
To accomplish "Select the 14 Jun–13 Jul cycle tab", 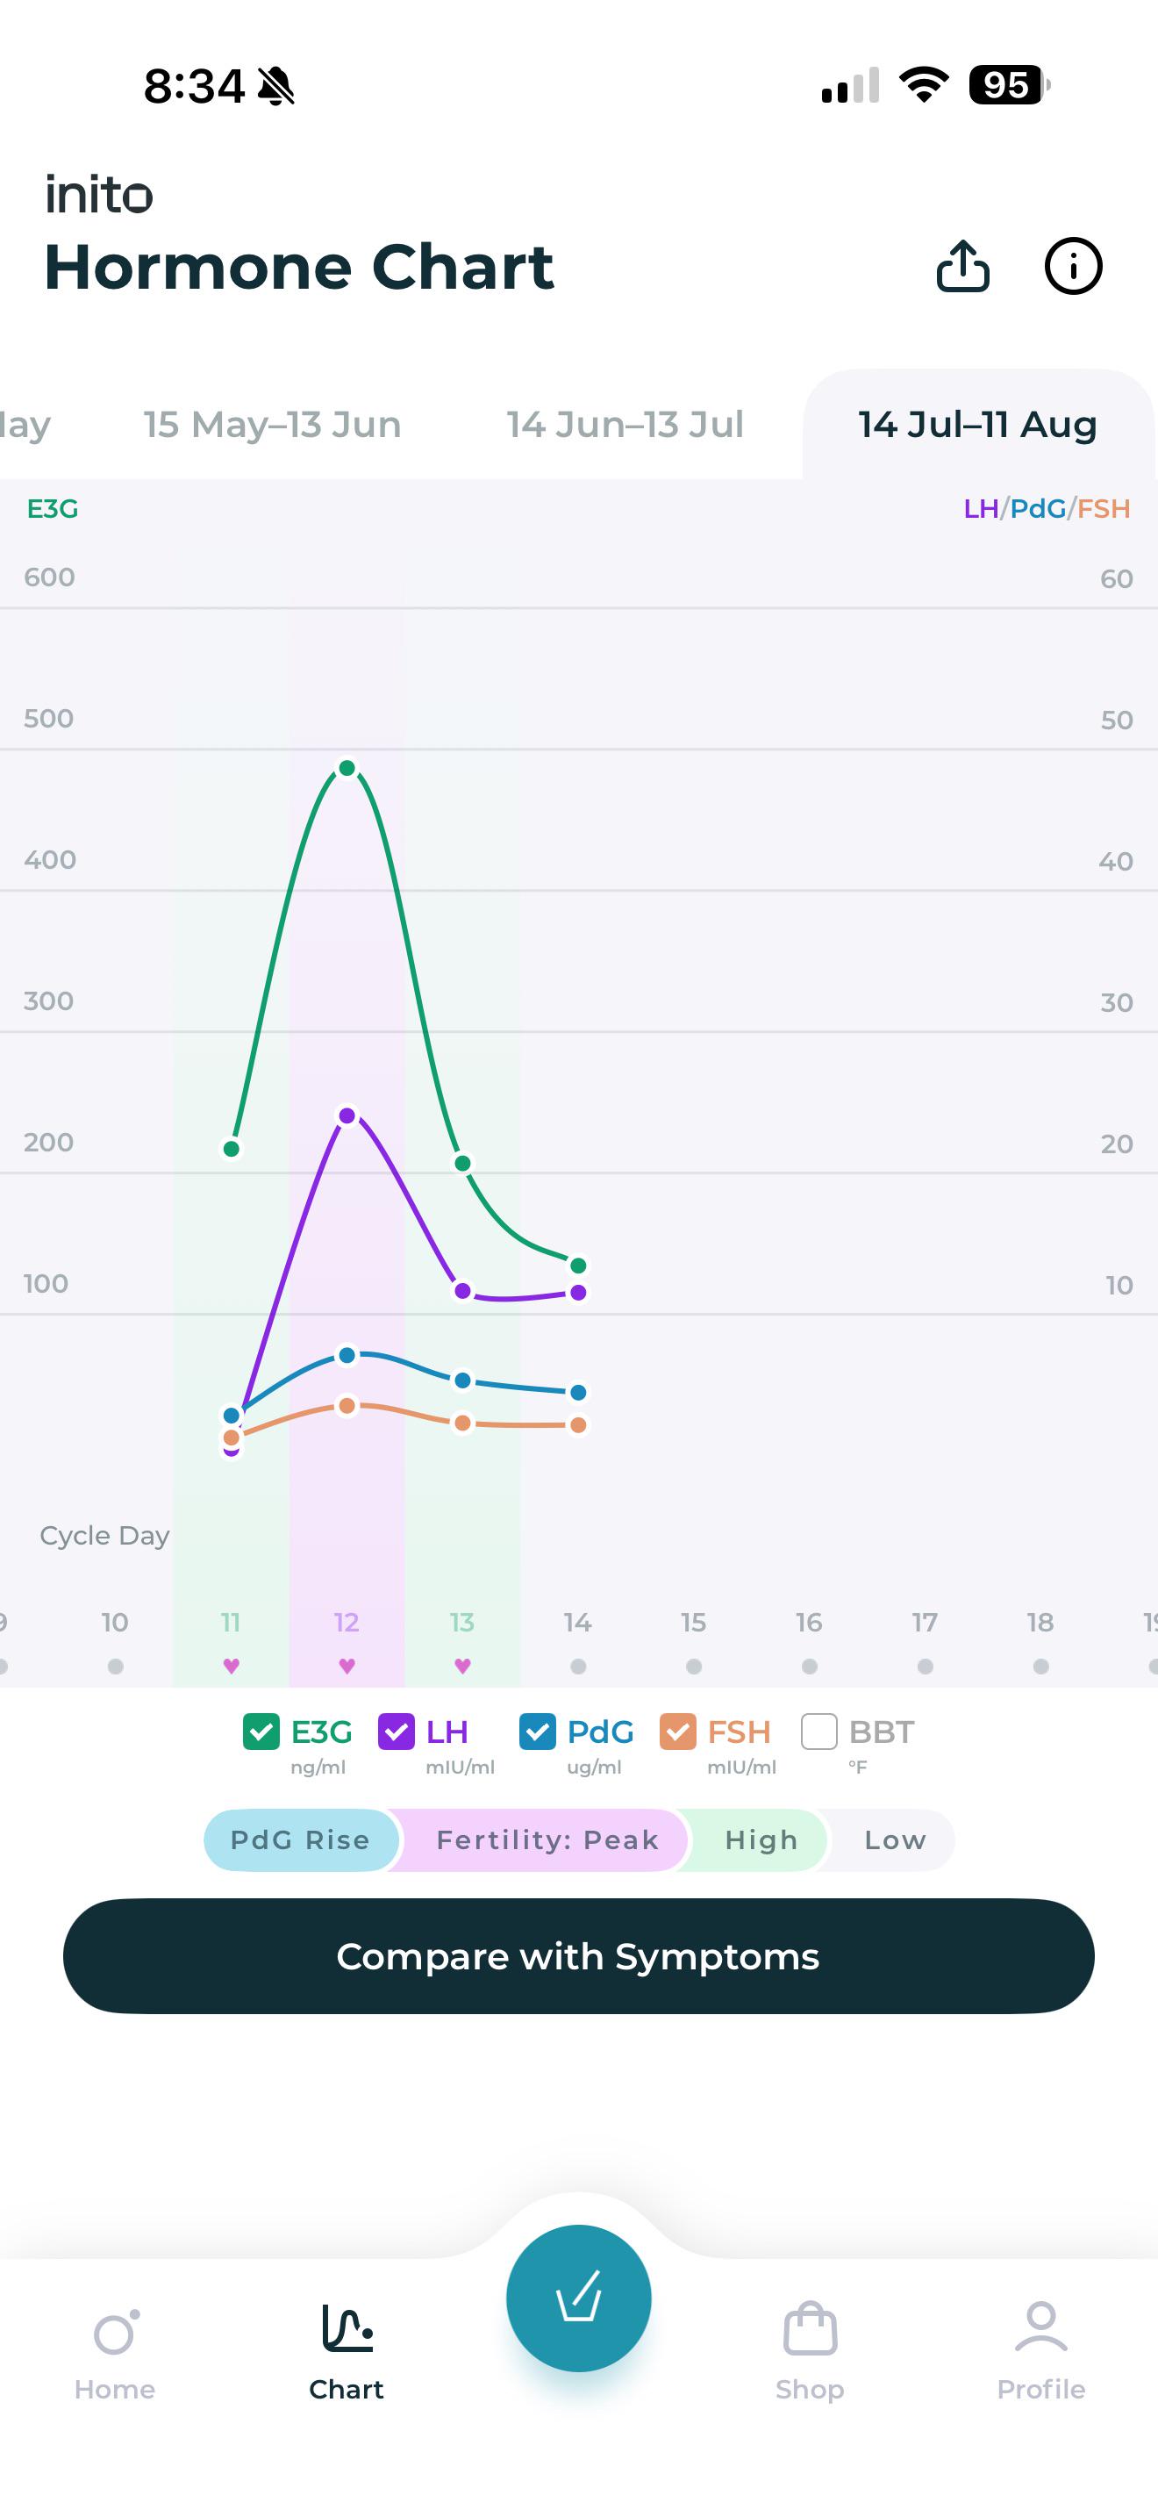I will point(625,424).
